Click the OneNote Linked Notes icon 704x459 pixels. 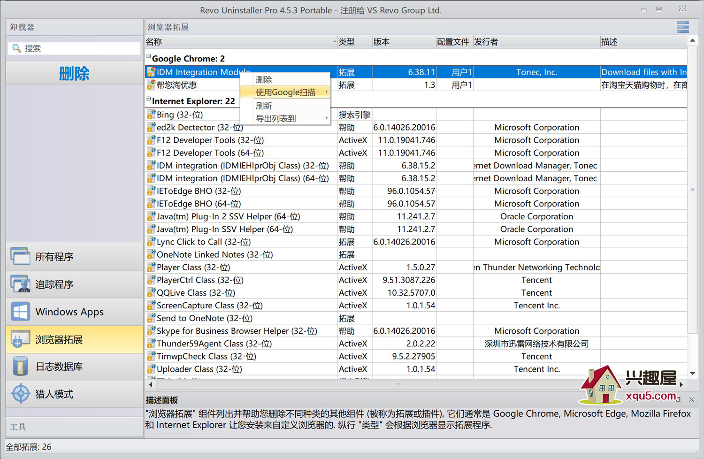(x=151, y=254)
